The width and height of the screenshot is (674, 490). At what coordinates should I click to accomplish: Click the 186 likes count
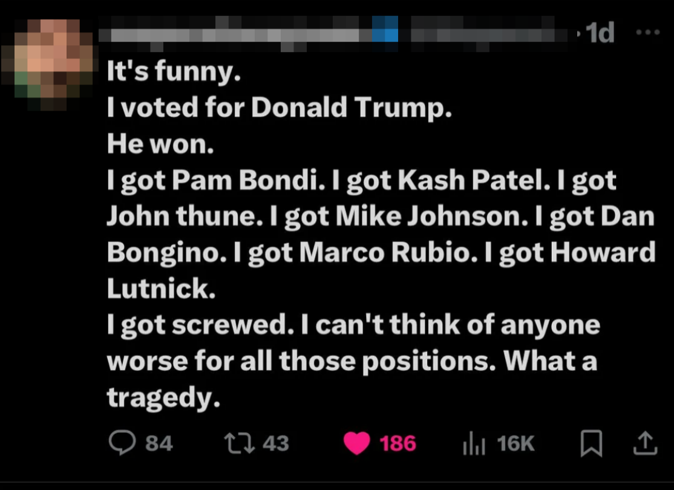click(x=398, y=444)
